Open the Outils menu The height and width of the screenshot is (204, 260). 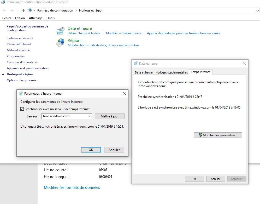pos(50,18)
